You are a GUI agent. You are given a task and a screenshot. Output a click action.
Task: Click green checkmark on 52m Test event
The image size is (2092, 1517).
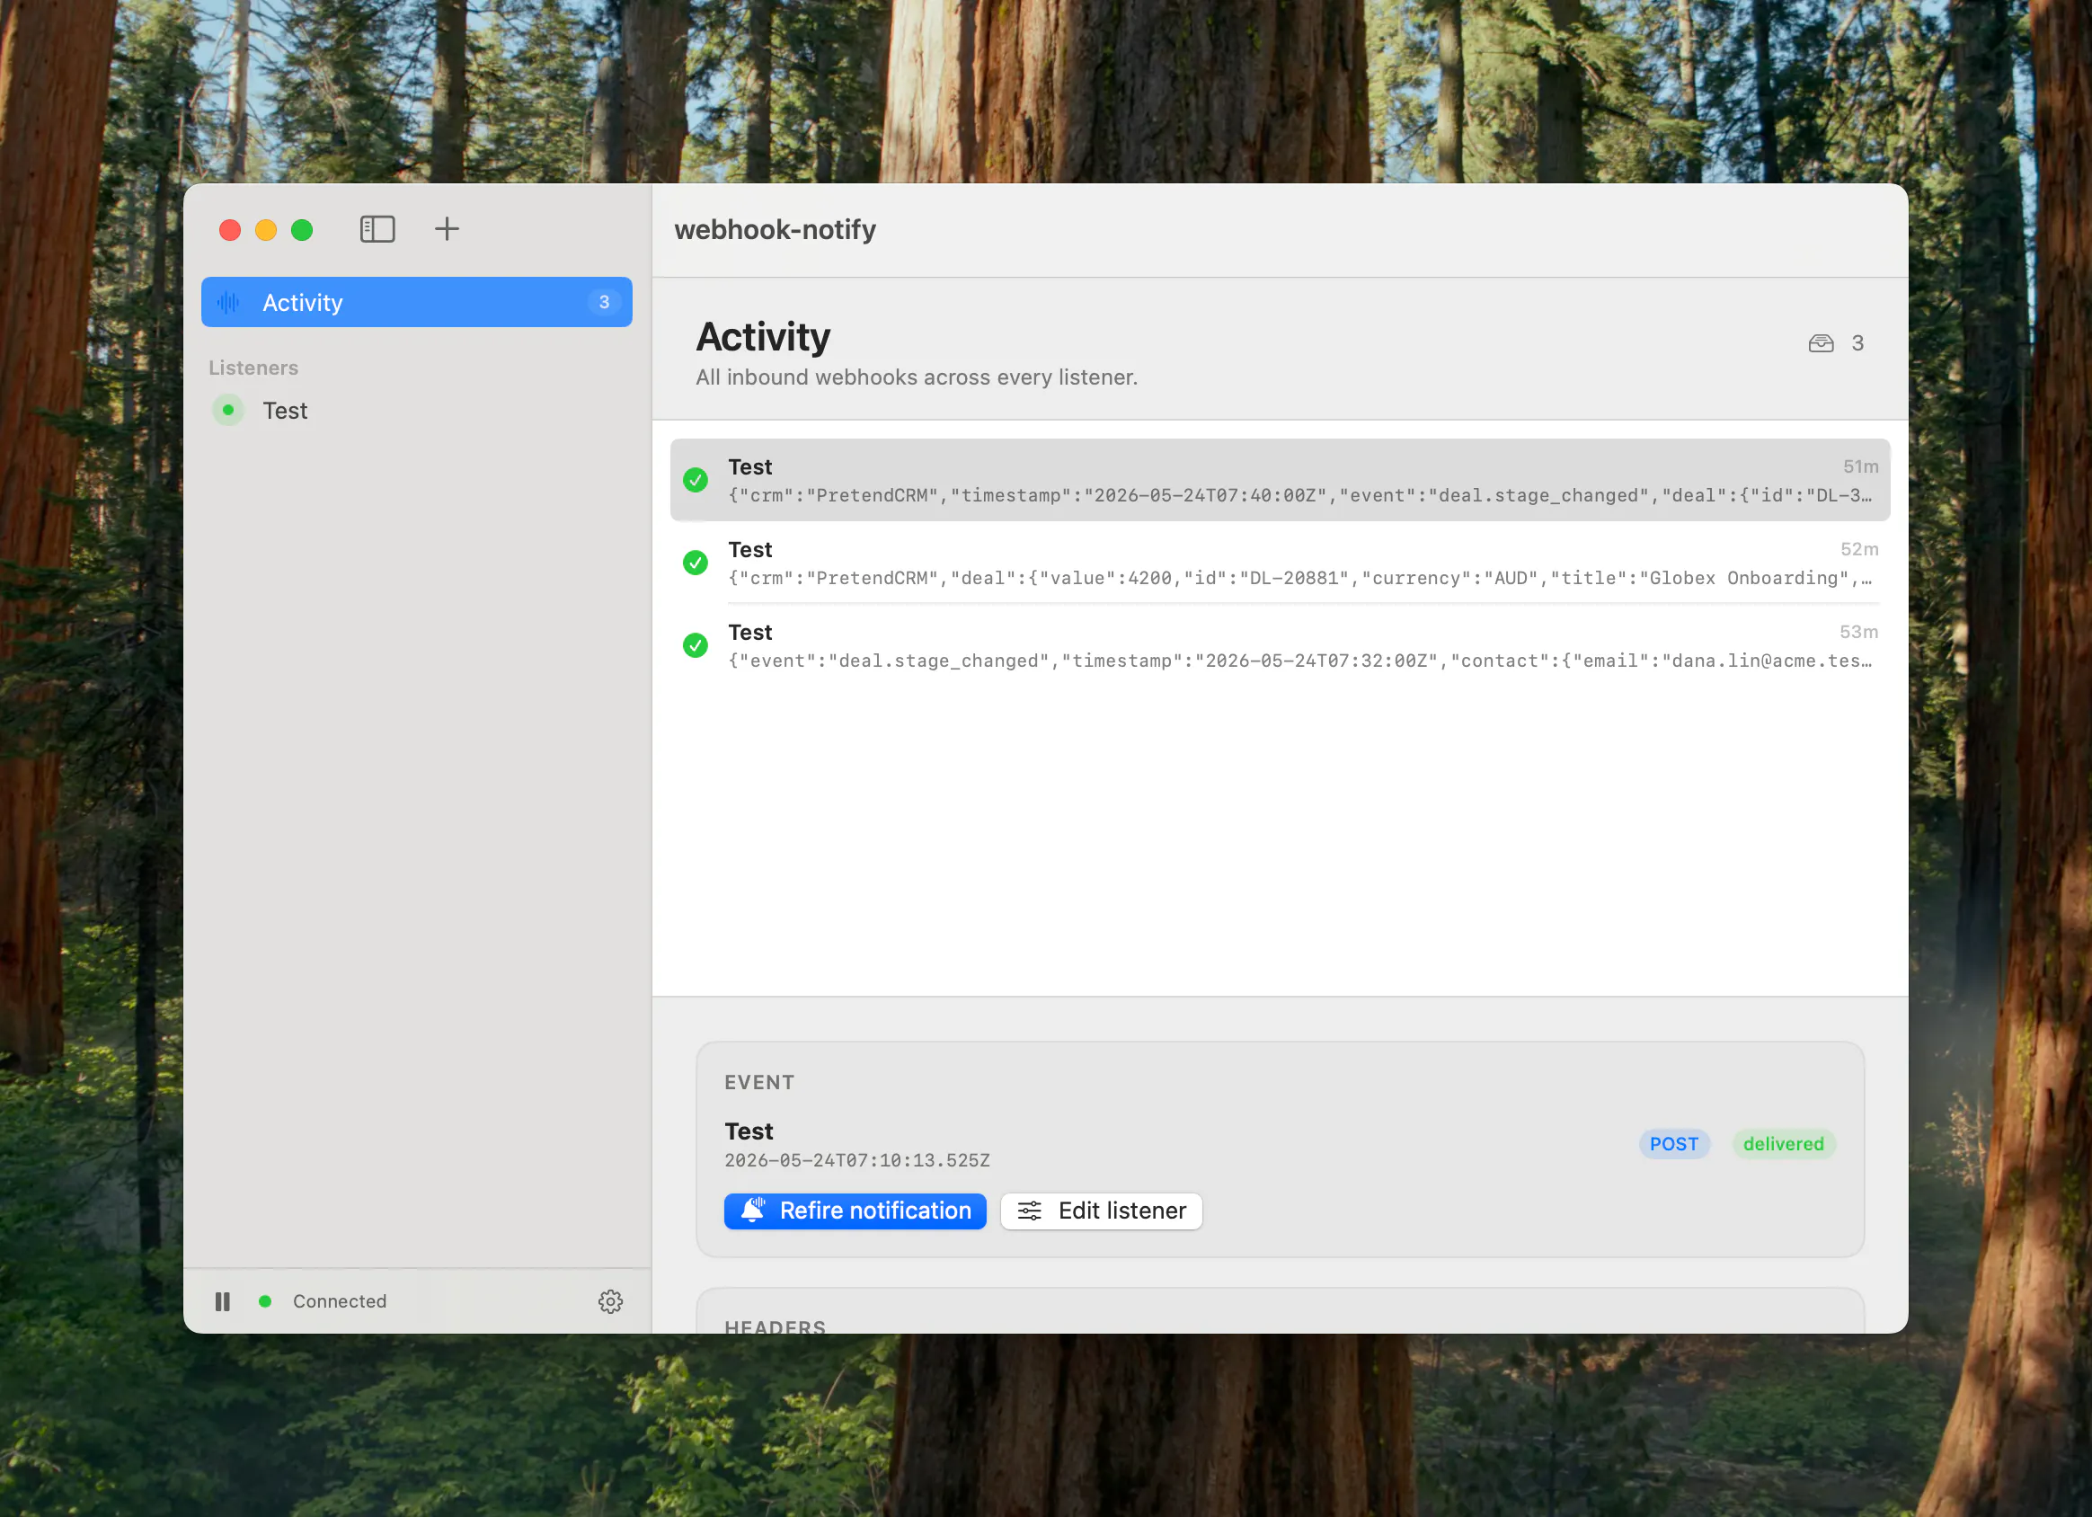coord(696,562)
